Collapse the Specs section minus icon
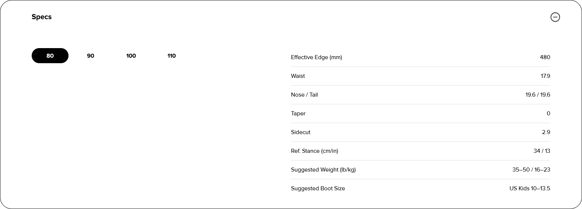 click(x=555, y=17)
